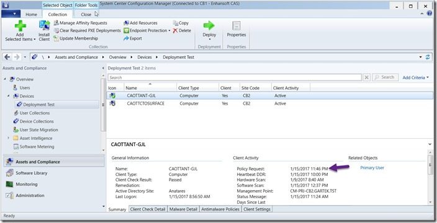Screen dimensions: 437x223
Task: Collapse the details pane chevron
Action: click(x=430, y=144)
